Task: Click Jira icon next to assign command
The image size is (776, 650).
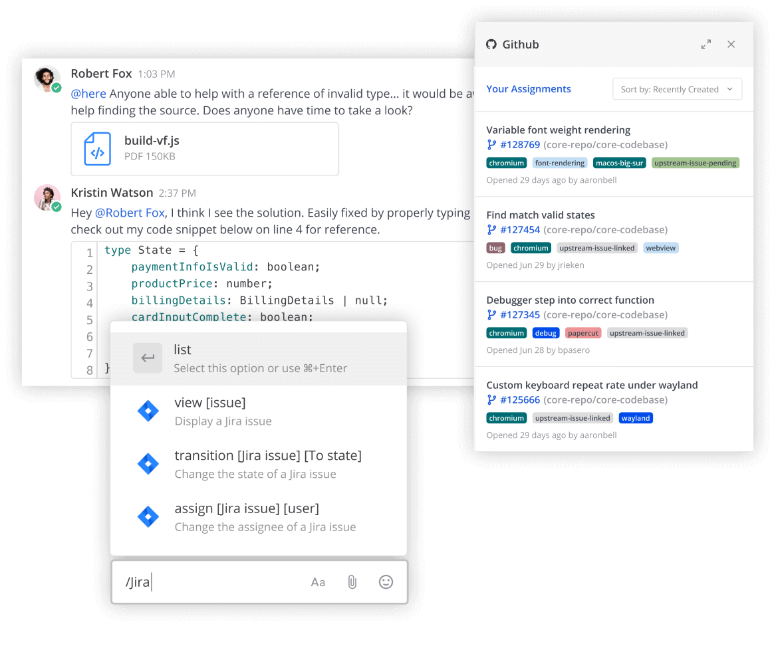Action: 148,517
